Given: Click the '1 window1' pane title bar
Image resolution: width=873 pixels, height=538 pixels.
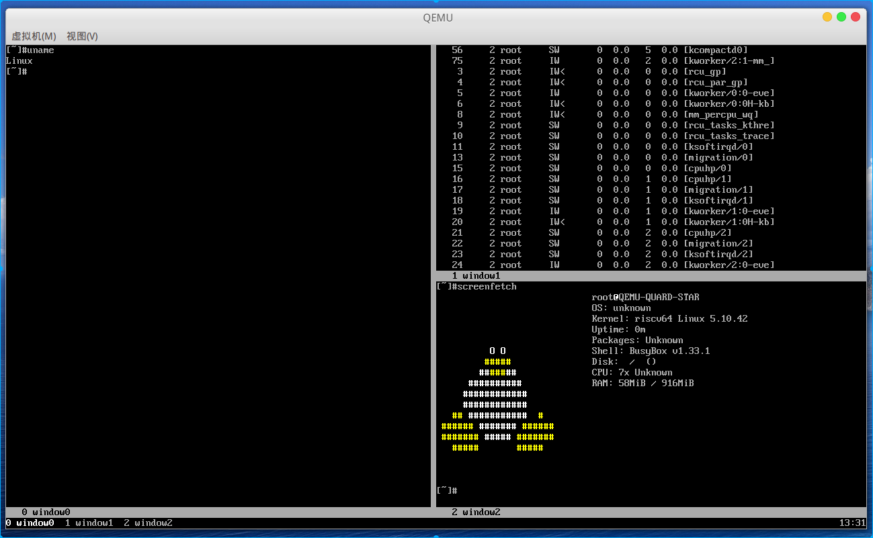Looking at the screenshot, I should (651, 275).
